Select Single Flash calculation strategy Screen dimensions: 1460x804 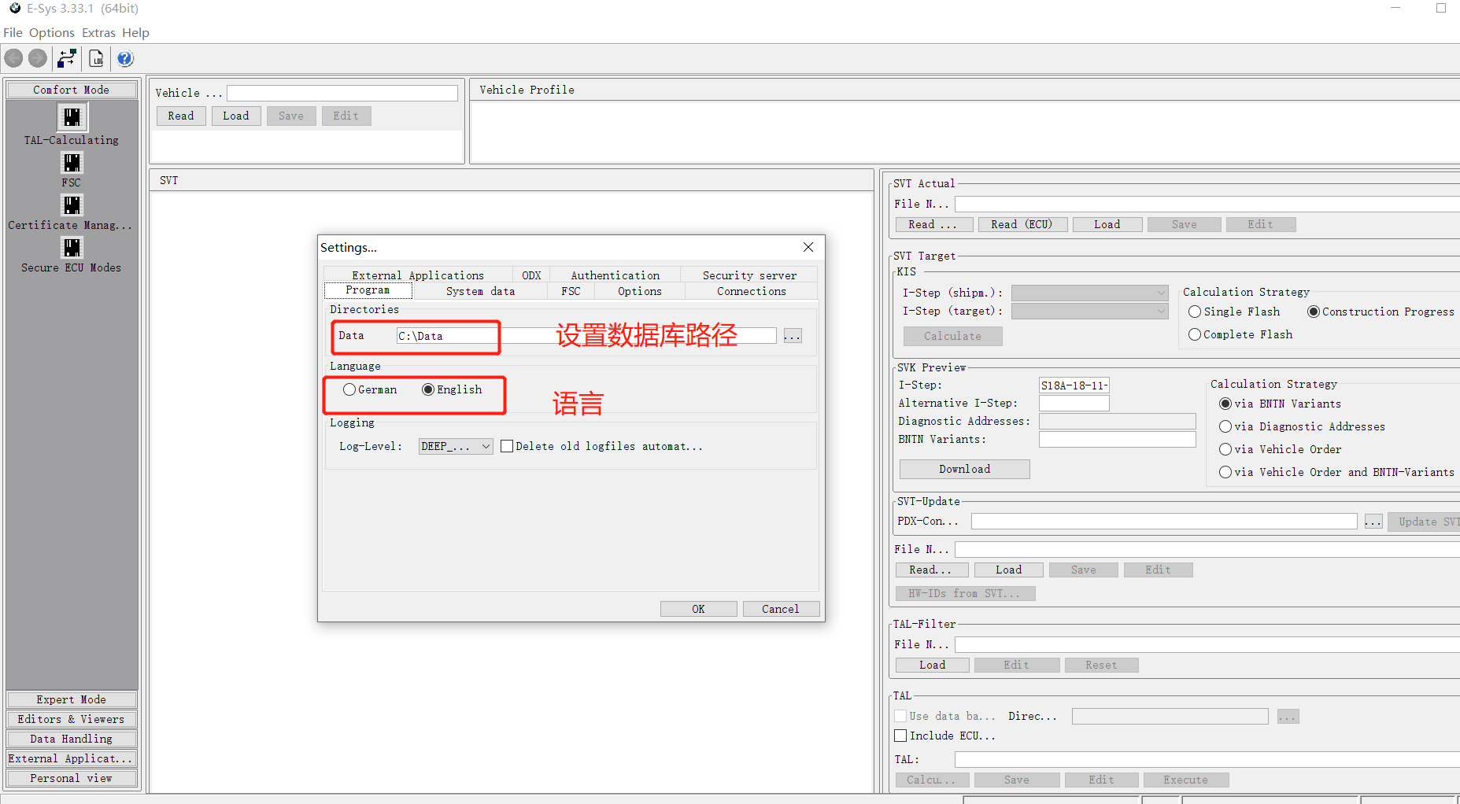click(x=1195, y=312)
